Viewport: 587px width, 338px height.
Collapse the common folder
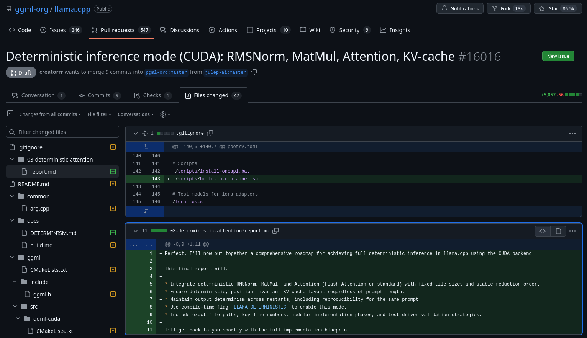[x=12, y=196]
